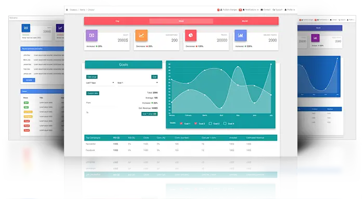Click the red Notifications badge icon
The height and width of the screenshot is (199, 364).
pyautogui.click(x=240, y=10)
